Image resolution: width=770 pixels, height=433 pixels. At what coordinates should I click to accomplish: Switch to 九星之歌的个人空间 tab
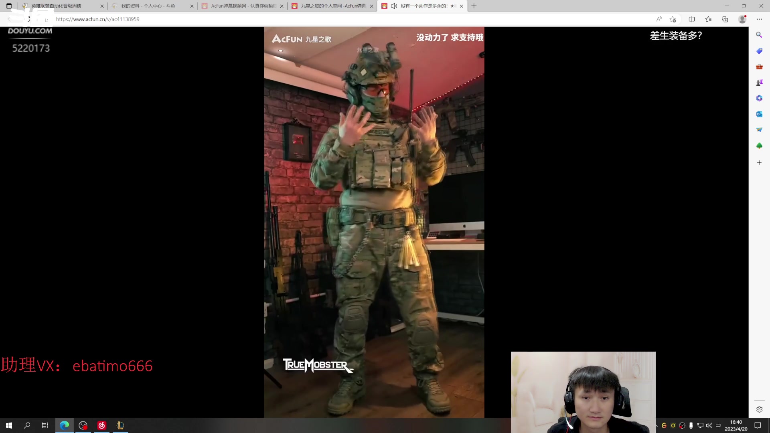click(x=333, y=6)
